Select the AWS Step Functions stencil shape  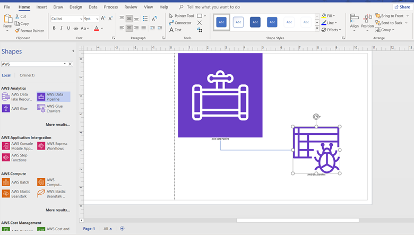point(15,158)
